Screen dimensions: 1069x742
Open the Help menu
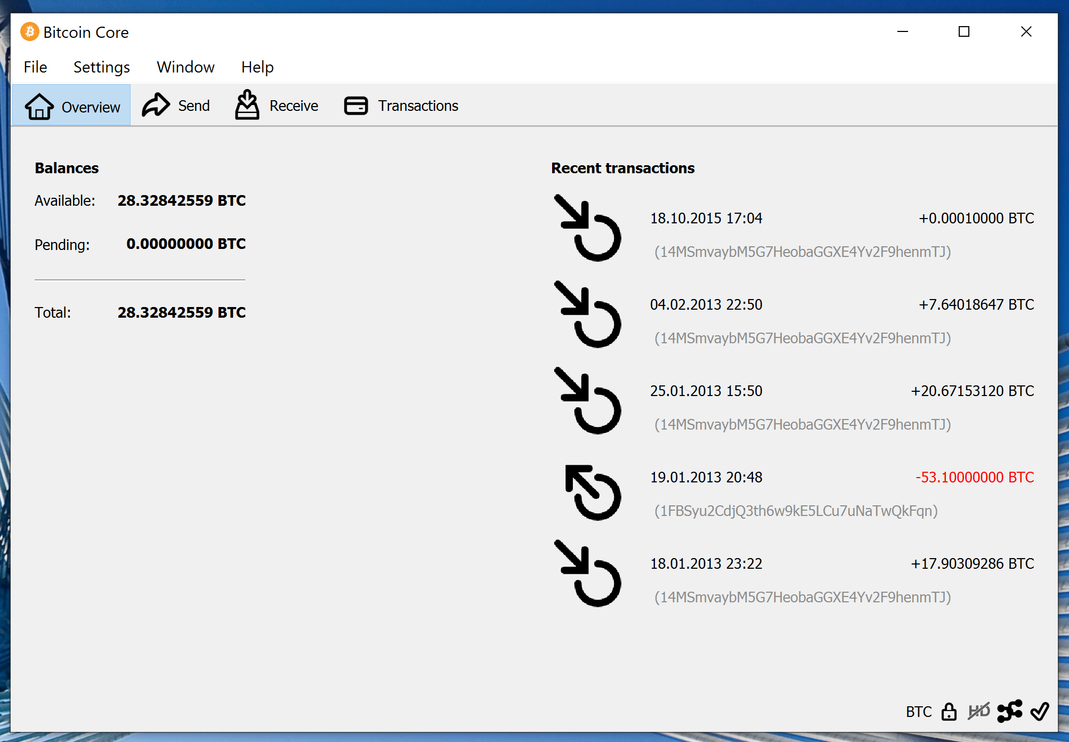tap(257, 67)
